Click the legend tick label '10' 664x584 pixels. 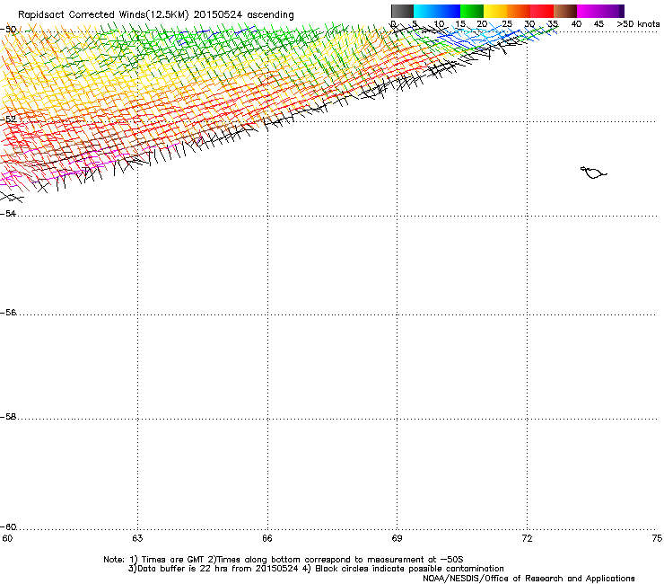pyautogui.click(x=439, y=24)
